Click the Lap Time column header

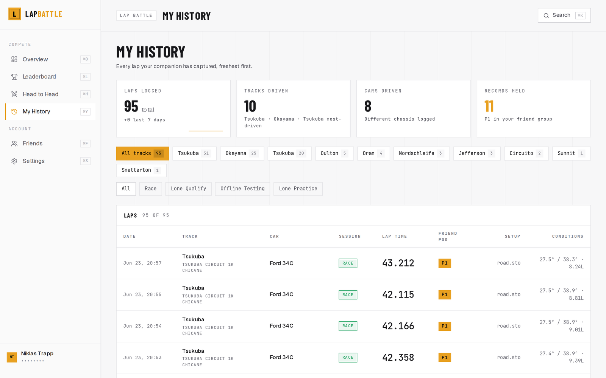[x=395, y=237]
